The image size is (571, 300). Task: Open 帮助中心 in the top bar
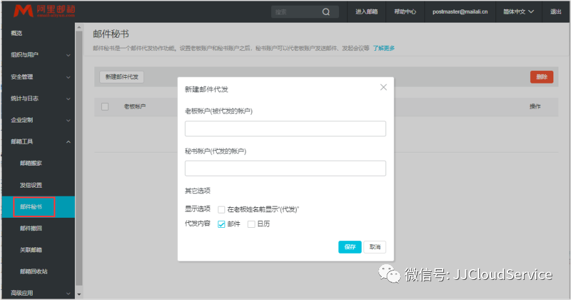(405, 12)
